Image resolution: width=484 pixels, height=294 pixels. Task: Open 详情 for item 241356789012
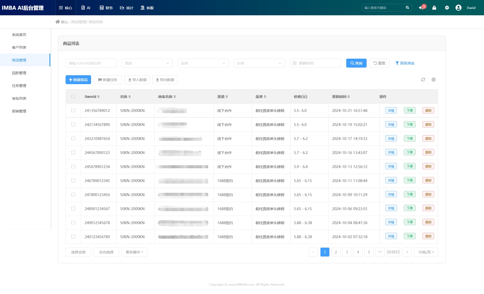click(391, 110)
